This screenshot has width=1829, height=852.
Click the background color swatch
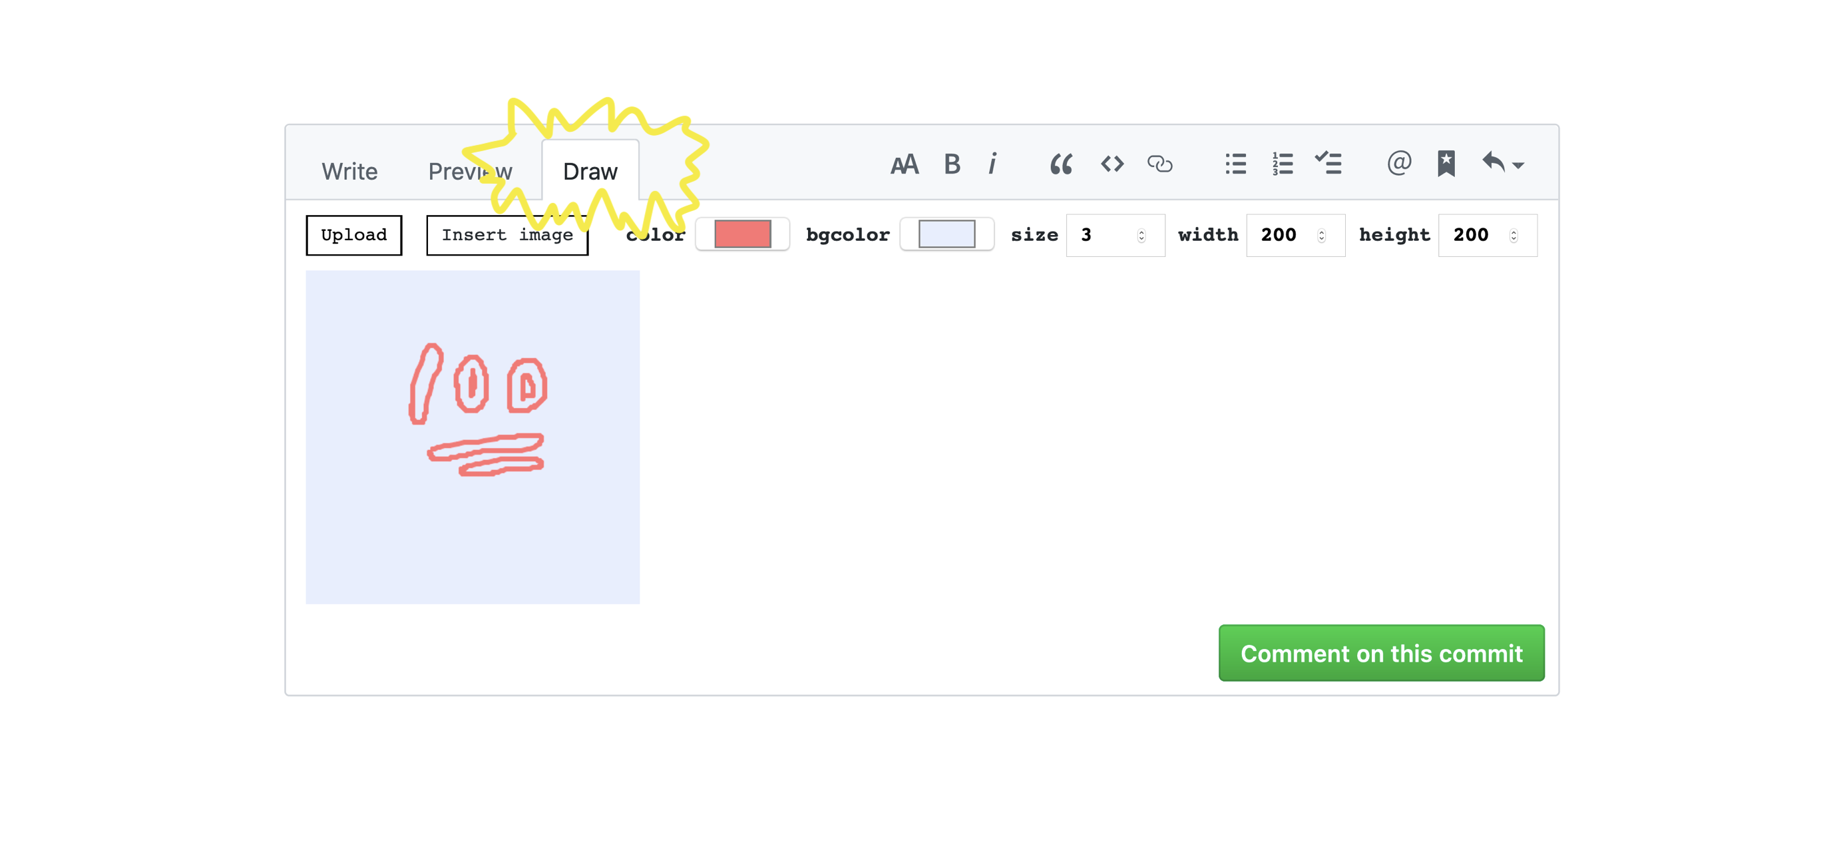(x=947, y=234)
